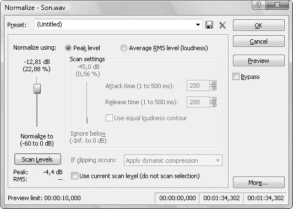Screen dimensions: 293x209
Task: Confirm normalization with the OK button
Action: [259, 25]
